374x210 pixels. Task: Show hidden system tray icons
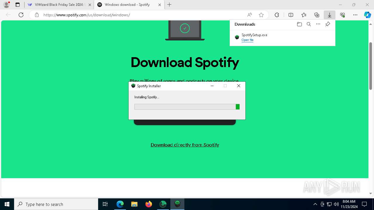coord(315,204)
